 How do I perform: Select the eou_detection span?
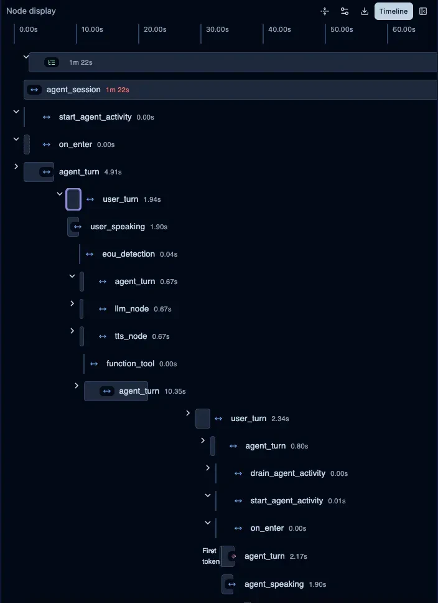click(128, 254)
